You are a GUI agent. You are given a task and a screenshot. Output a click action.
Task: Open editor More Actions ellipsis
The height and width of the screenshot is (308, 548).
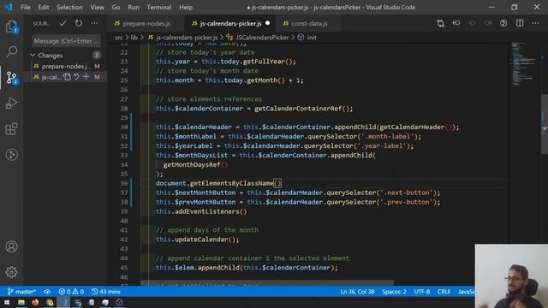(535, 23)
